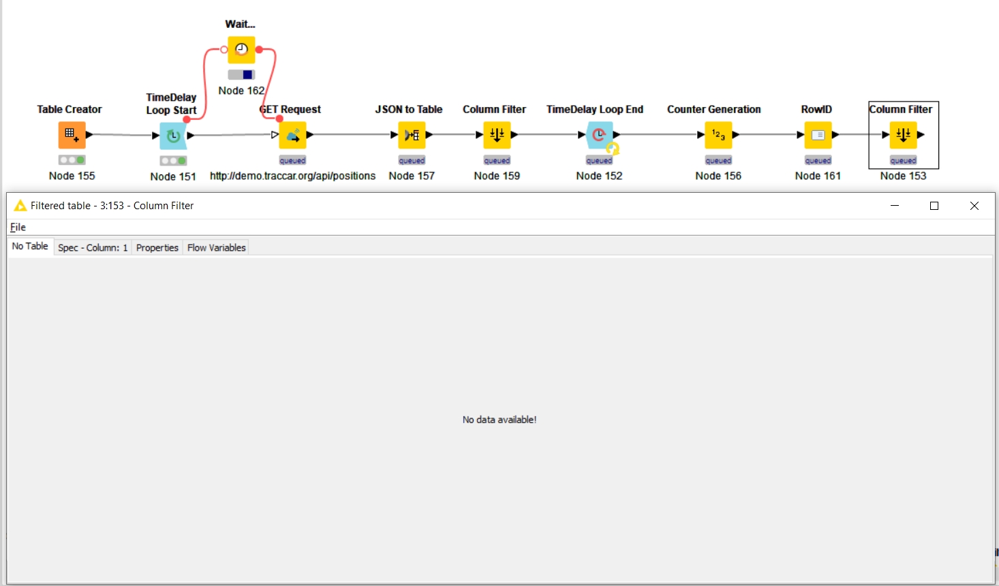Open the Spec - Column: 1 tab
The width and height of the screenshot is (999, 586).
(x=93, y=247)
